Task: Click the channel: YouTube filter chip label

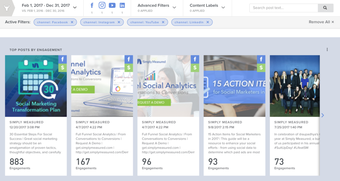Action: point(145,22)
